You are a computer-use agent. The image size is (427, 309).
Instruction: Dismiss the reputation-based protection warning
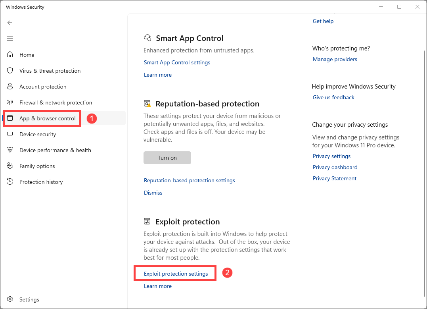(153, 193)
